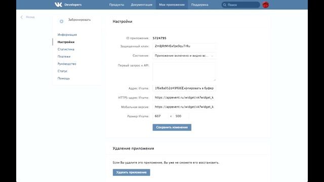Image resolution: width=324 pixels, height=182 pixels.
Task: Click the IFrame width field 607
Action: [160, 116]
